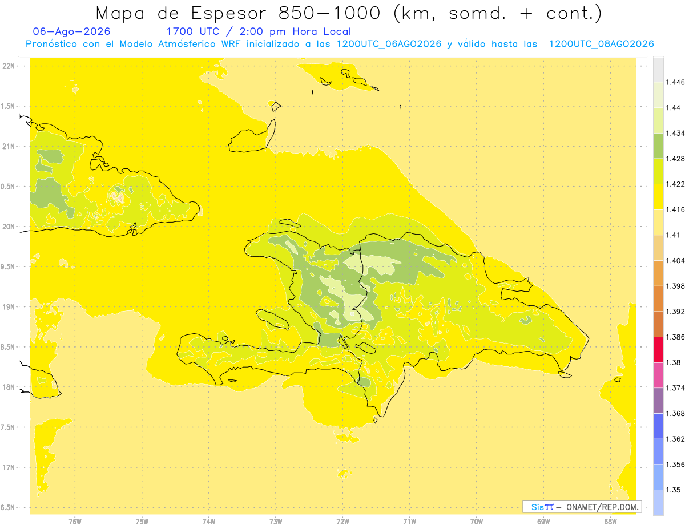Click the legend value 1.374

click(x=675, y=388)
